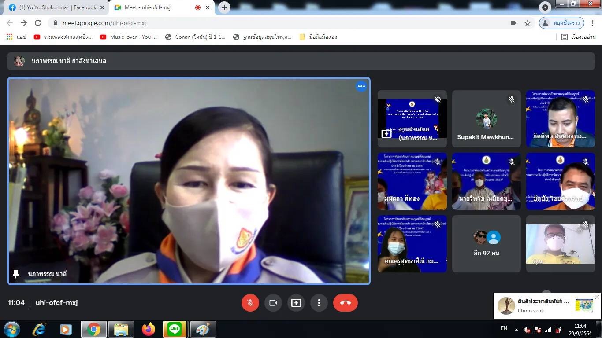Screen dimensions: 602x338
Task: Open the แอป apps shortcut in bookmarks bar
Action: [16, 37]
